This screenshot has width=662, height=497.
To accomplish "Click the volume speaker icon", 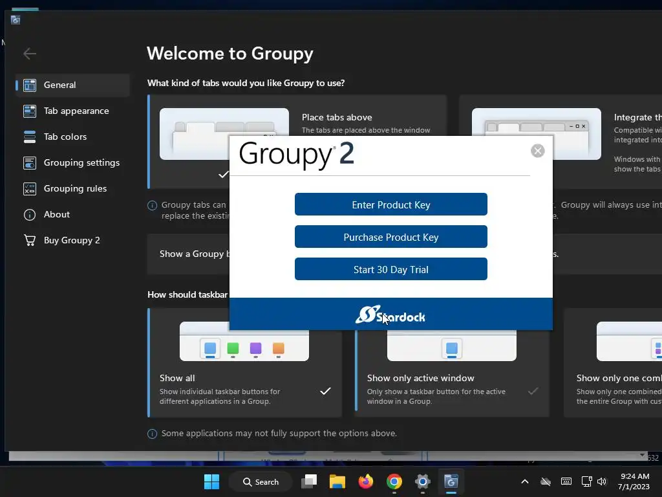I will coord(602,481).
